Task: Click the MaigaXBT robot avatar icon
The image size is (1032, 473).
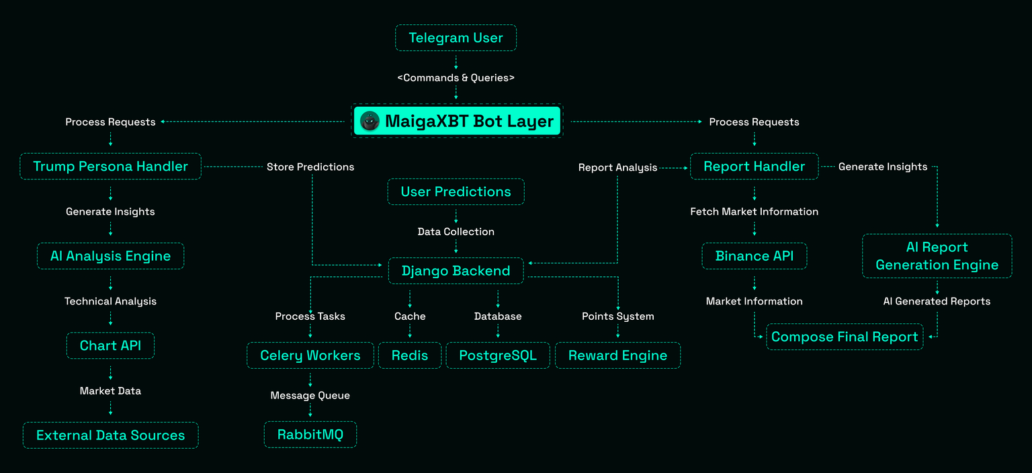Action: pyautogui.click(x=370, y=122)
